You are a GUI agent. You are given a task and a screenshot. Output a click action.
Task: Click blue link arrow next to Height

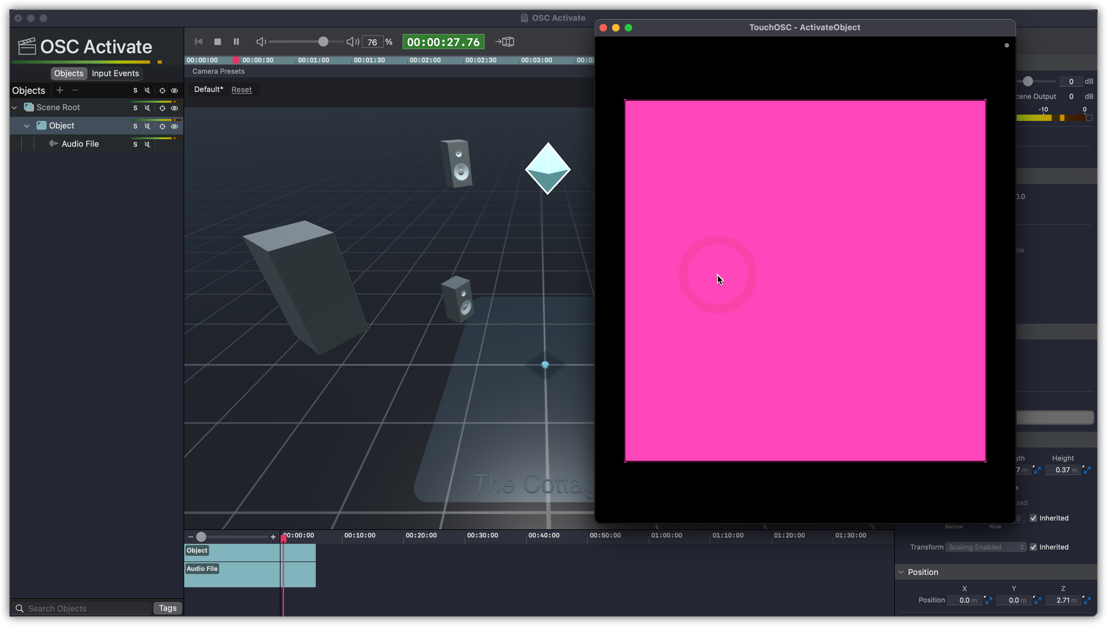(x=1087, y=470)
